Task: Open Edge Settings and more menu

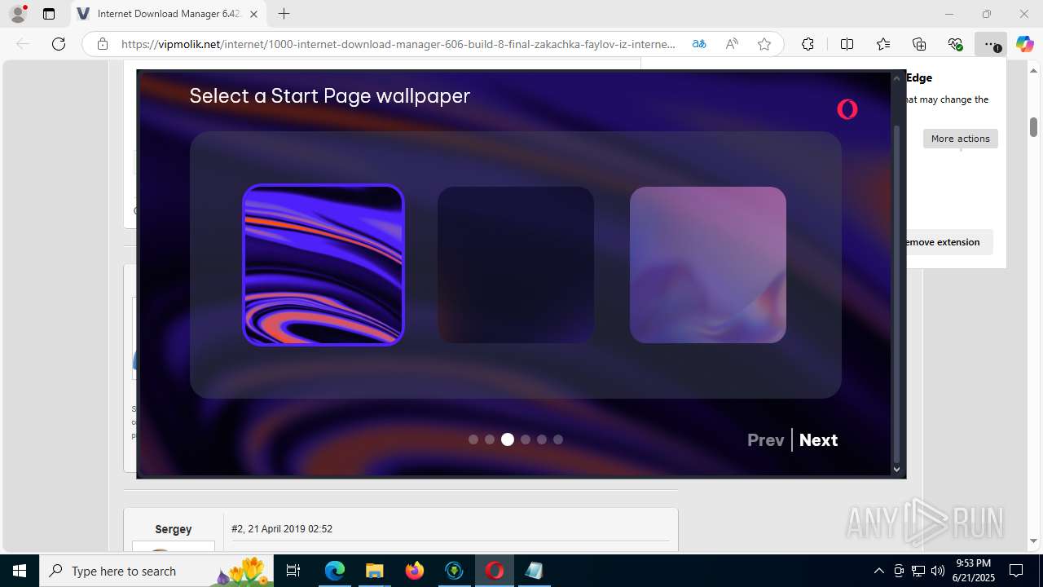Action: click(990, 44)
